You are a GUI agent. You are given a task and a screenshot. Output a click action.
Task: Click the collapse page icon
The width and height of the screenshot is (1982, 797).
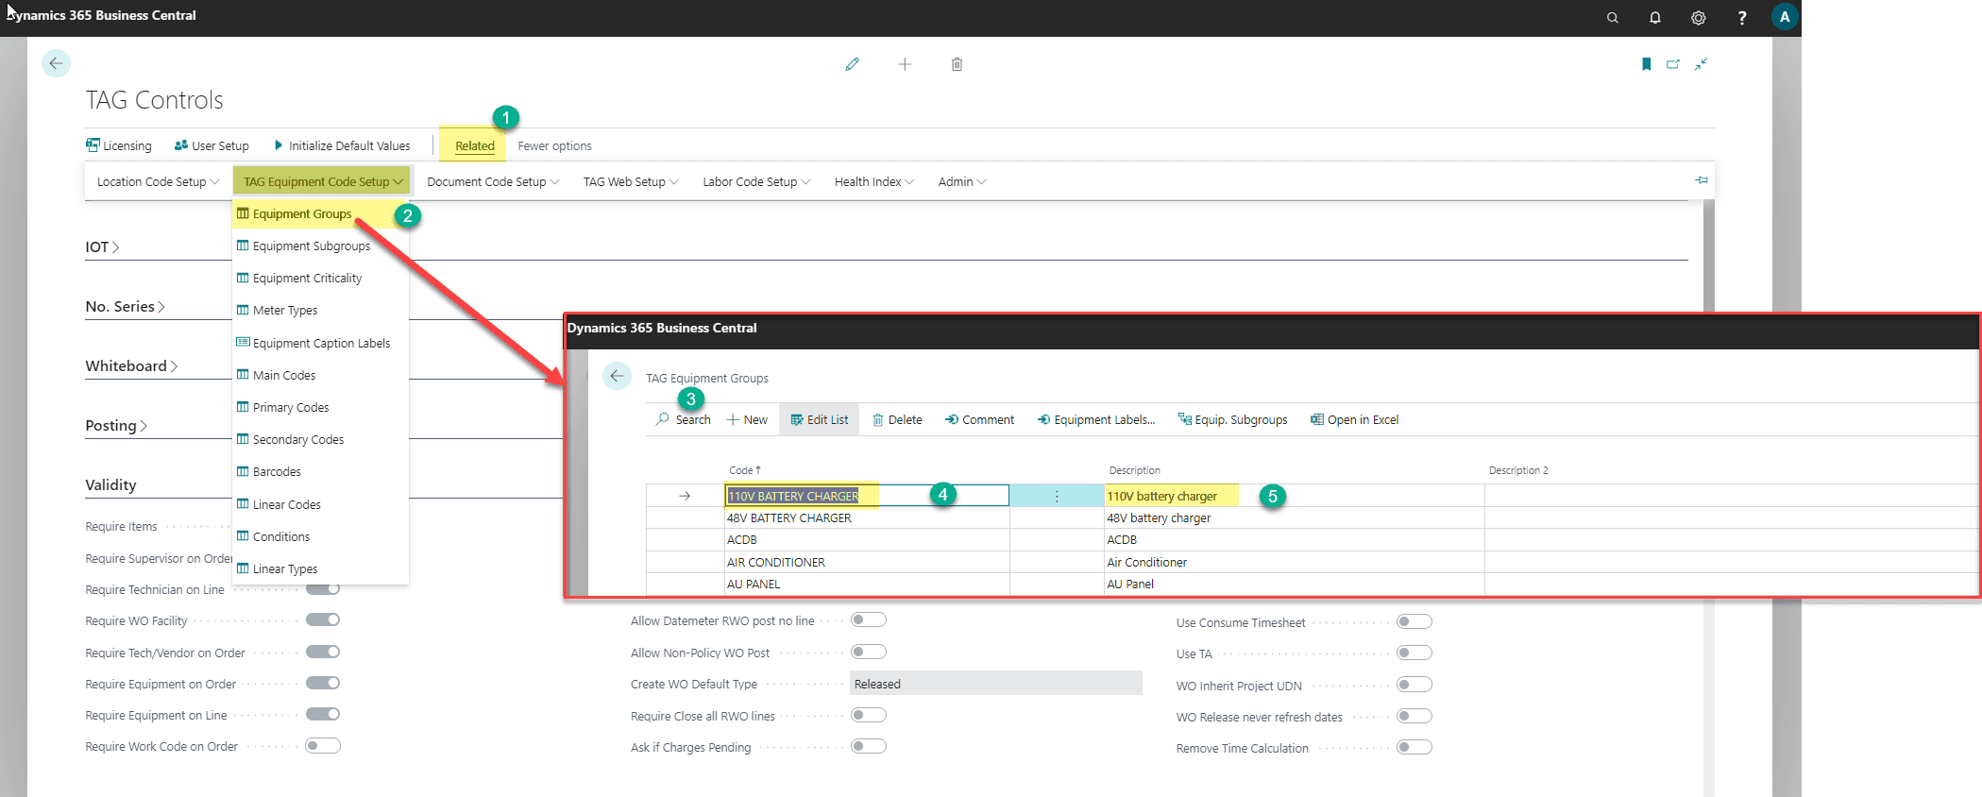[x=1701, y=64]
